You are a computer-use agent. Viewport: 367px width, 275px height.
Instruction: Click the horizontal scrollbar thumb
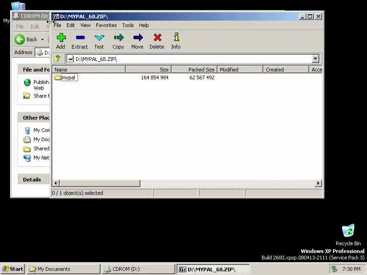tap(100, 183)
